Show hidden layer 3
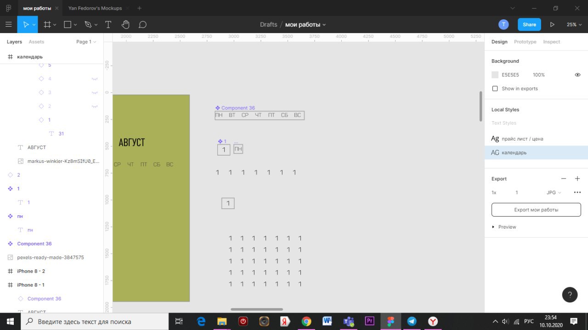Screen dimensions: 588x330 point(95,93)
